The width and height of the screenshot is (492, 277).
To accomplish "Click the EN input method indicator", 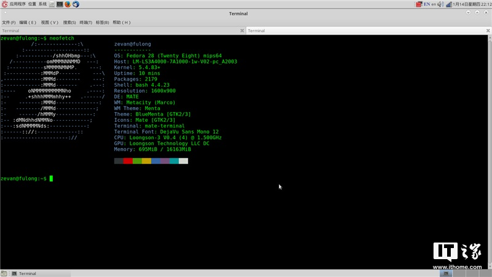I will [x=427, y=4].
